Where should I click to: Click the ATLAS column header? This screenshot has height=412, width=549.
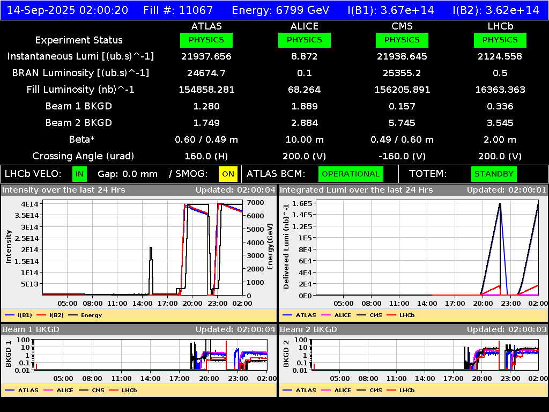pyautogui.click(x=206, y=26)
